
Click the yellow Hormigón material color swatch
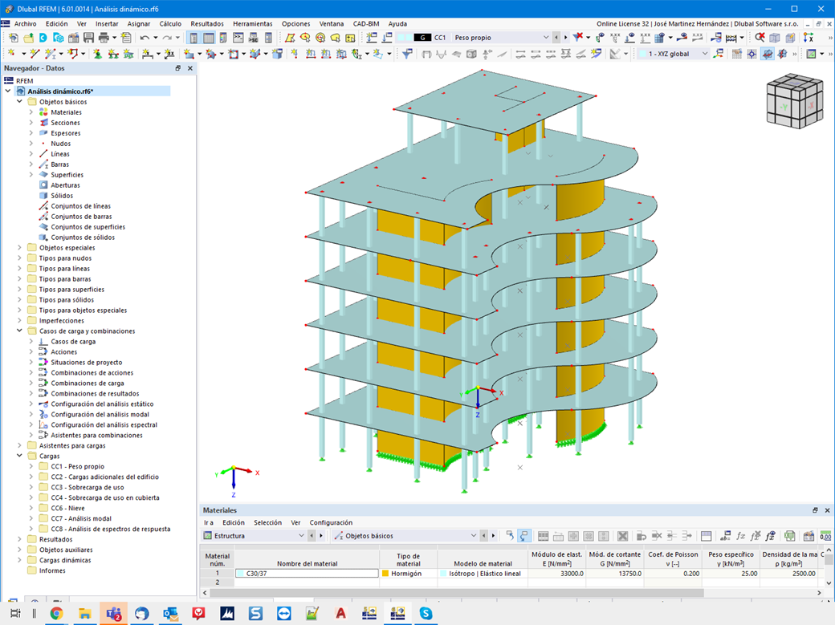385,574
